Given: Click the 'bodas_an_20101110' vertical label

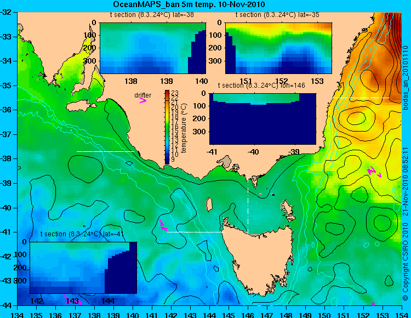Looking at the screenshot, I should click(x=406, y=78).
